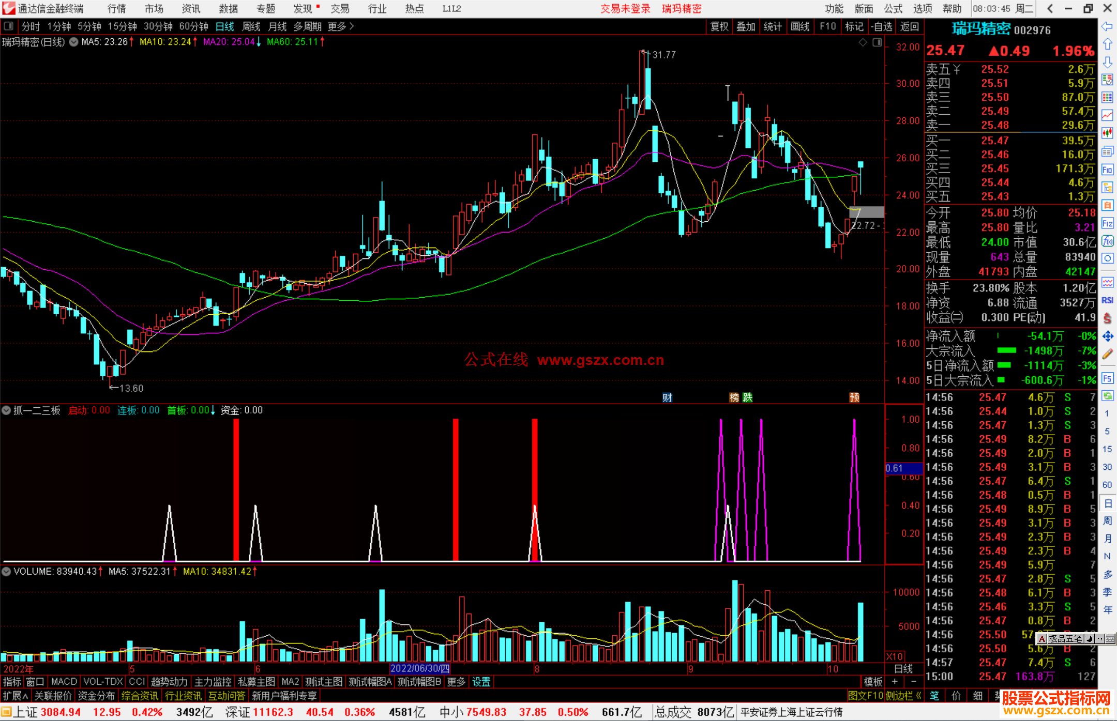Click the plus zoom-in chart button
This screenshot has width=1117, height=721.
pos(895,682)
